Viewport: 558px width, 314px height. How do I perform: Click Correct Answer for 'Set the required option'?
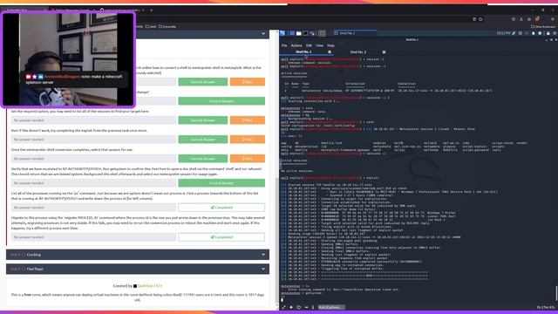pos(203,120)
